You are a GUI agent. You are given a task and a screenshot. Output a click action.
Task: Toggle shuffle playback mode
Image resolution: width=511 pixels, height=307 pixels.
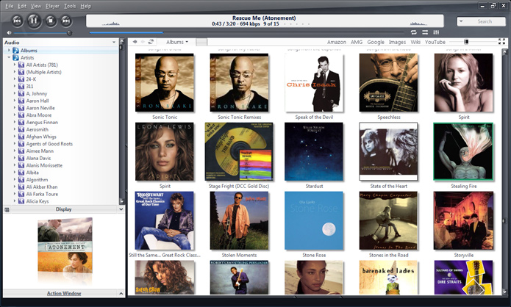pyautogui.click(x=425, y=32)
